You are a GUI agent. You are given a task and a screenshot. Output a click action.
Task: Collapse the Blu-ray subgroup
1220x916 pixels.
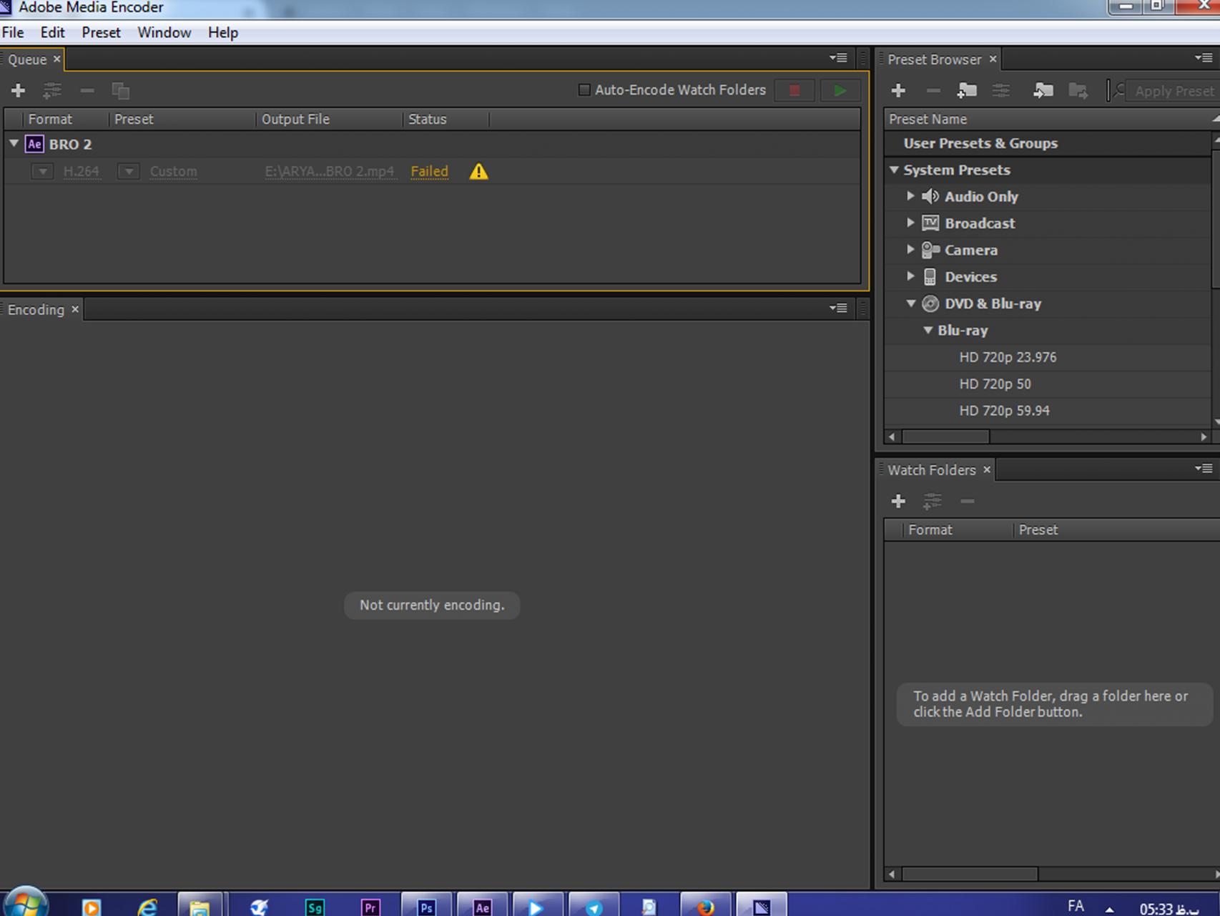point(928,331)
